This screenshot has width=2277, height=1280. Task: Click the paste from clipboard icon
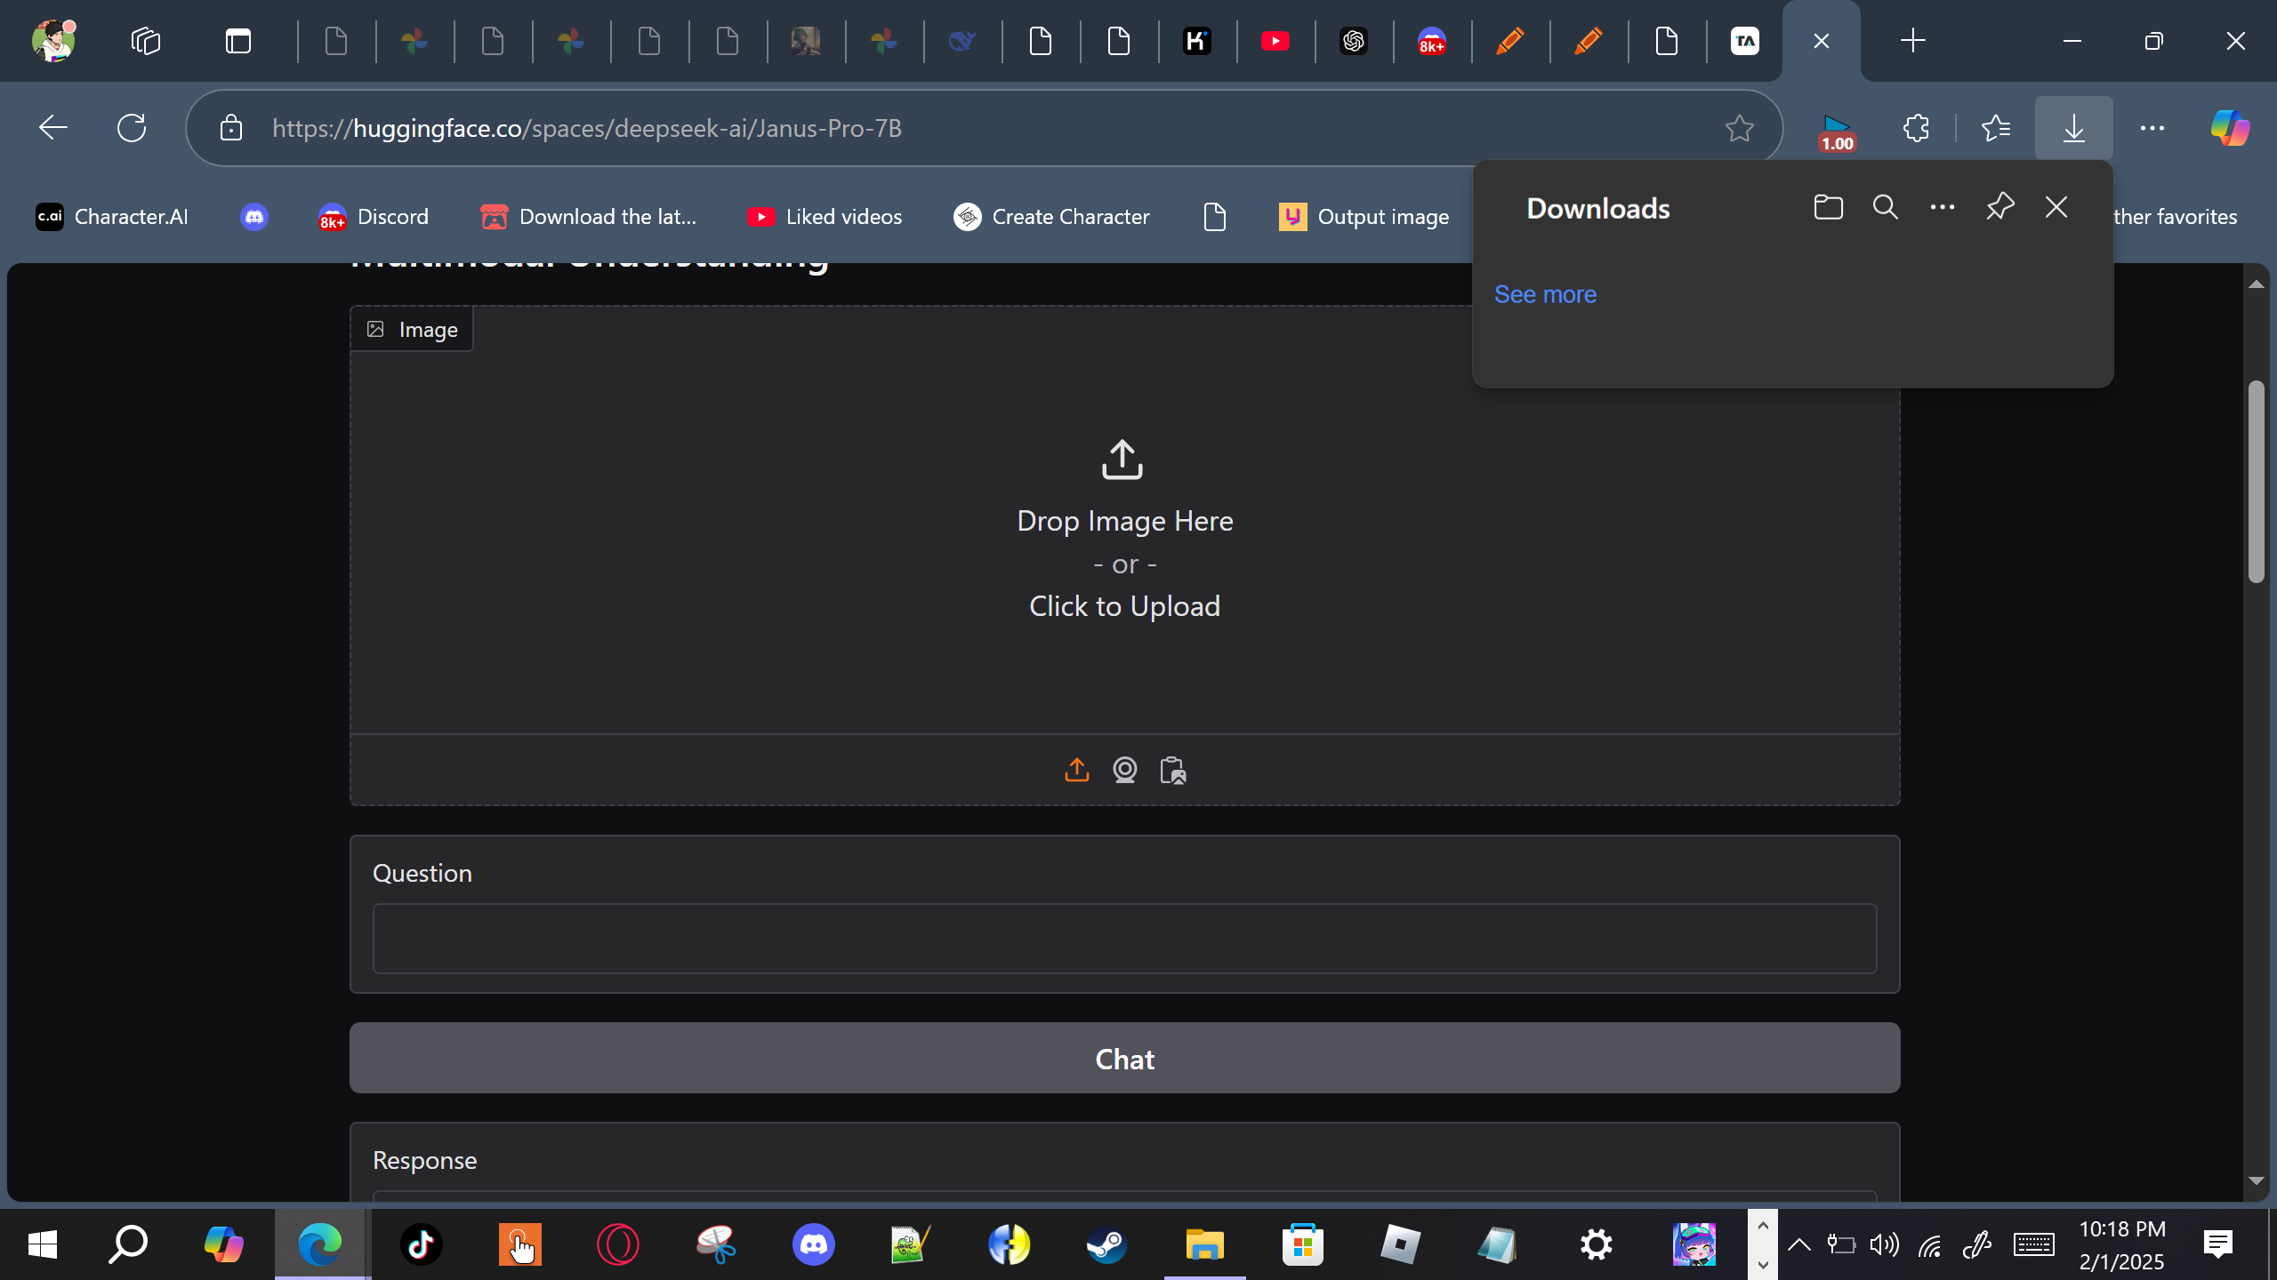pos(1172,770)
